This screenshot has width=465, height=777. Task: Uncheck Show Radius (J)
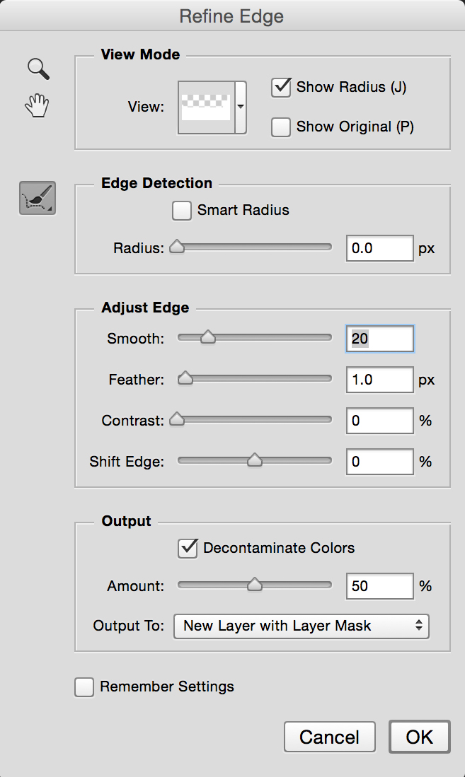pos(281,87)
